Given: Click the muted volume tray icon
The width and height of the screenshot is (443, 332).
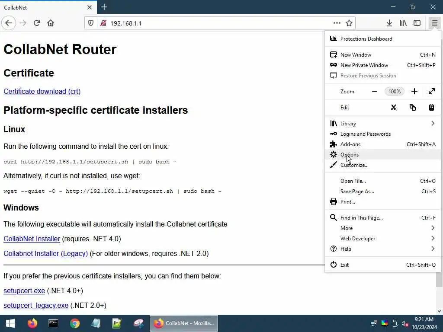Looking at the screenshot, I should pos(405,323).
